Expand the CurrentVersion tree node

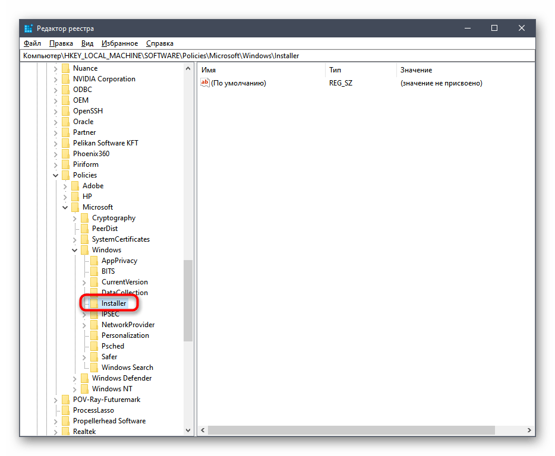click(x=84, y=282)
